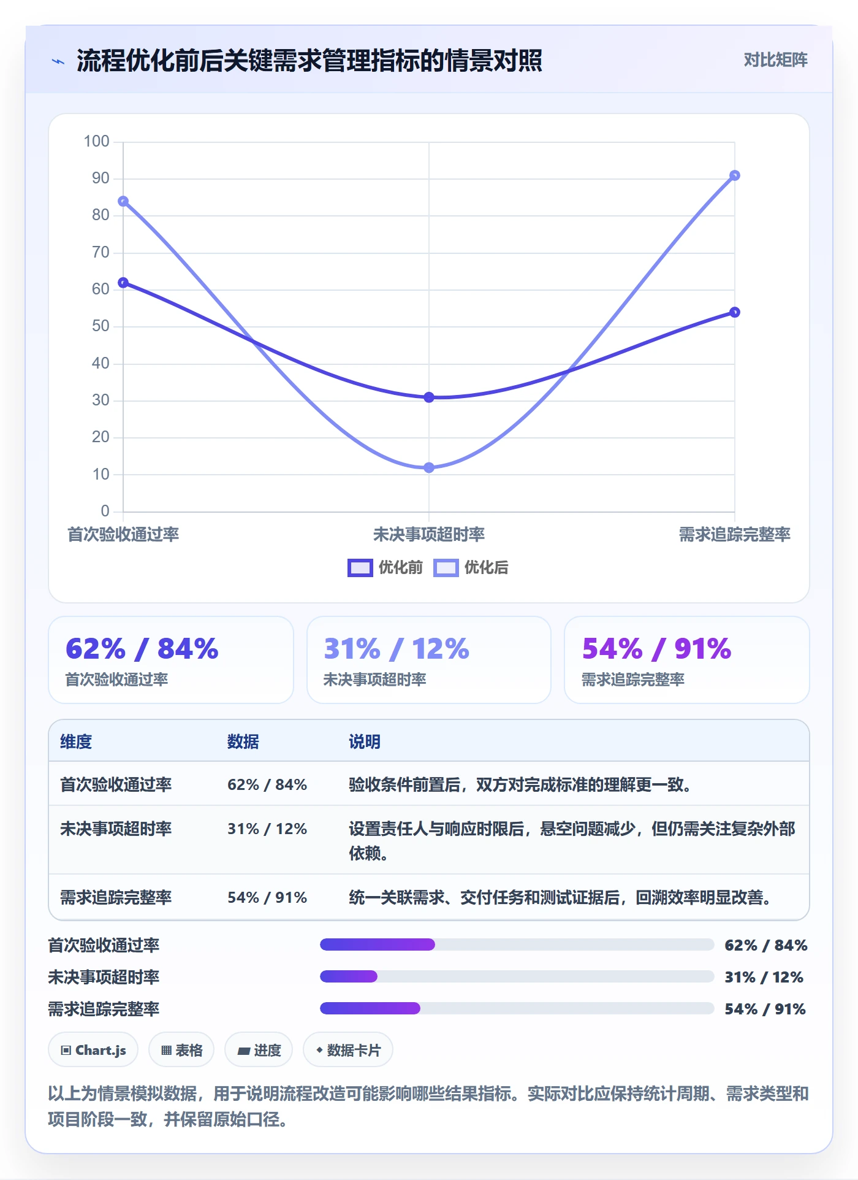This screenshot has height=1180, width=858.
Task: Click the 维度 column header
Action: click(x=76, y=741)
